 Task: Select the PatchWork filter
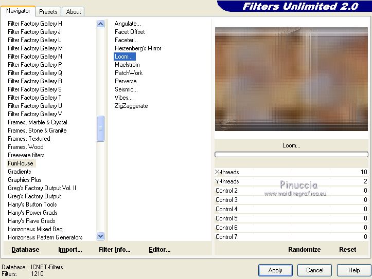tap(129, 73)
